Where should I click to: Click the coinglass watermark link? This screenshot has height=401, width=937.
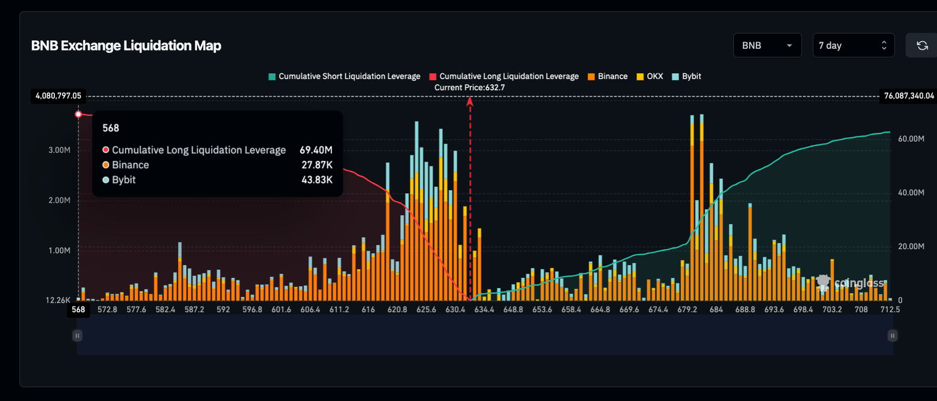pyautogui.click(x=854, y=283)
